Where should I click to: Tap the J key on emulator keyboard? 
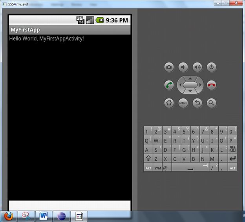pyautogui.click(x=205, y=149)
